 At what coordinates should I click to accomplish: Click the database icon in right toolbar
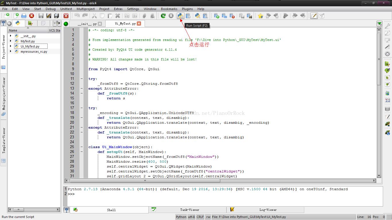[387, 109]
